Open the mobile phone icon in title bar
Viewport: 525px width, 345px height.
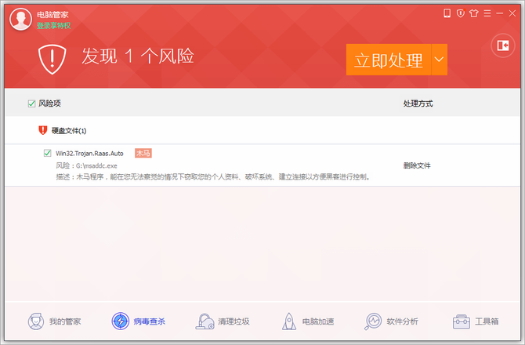pyautogui.click(x=447, y=13)
